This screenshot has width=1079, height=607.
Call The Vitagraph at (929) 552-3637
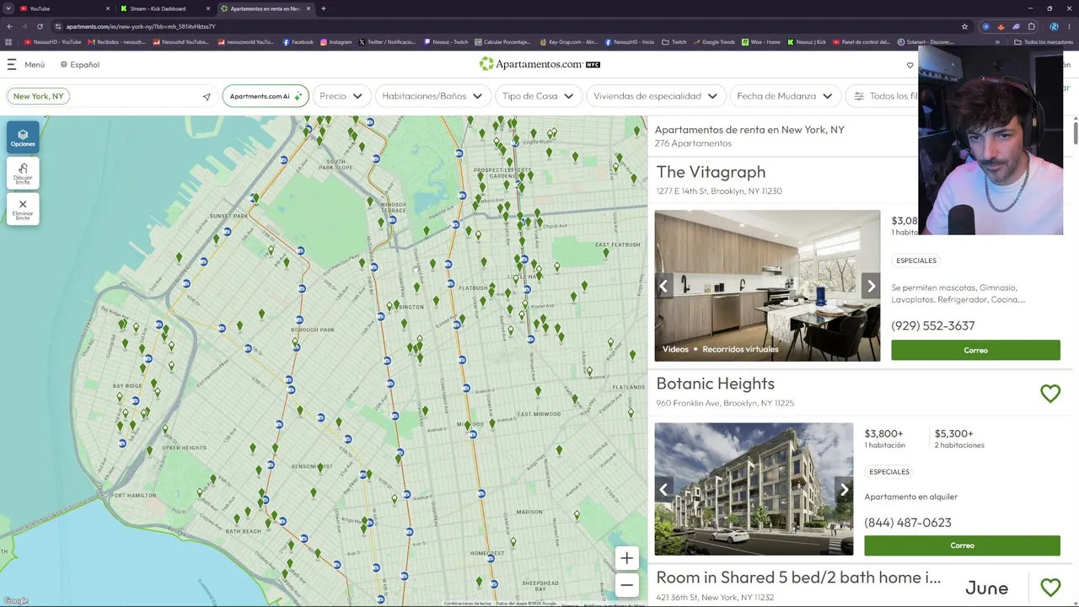(x=932, y=325)
